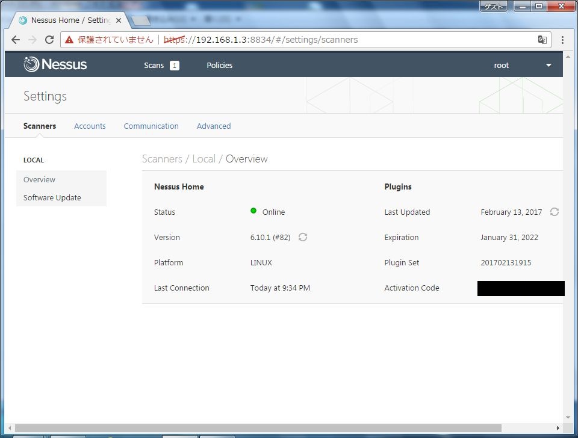Click the address bar URL field
The image size is (578, 438).
[306, 40]
